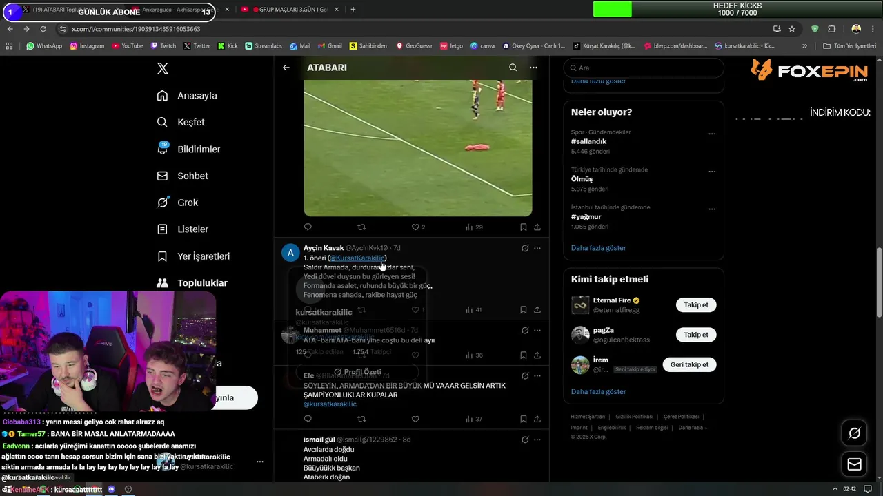This screenshot has width=883, height=496.
Task: Open the Gizlilik Politikası footer link
Action: click(634, 417)
